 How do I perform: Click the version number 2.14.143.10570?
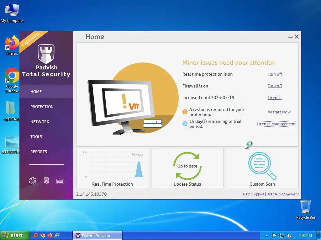[91, 194]
